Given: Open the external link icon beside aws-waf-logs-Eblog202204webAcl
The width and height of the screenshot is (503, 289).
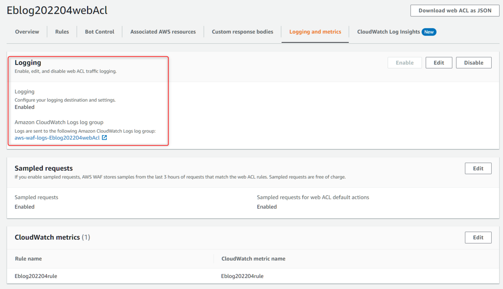Looking at the screenshot, I should [104, 137].
